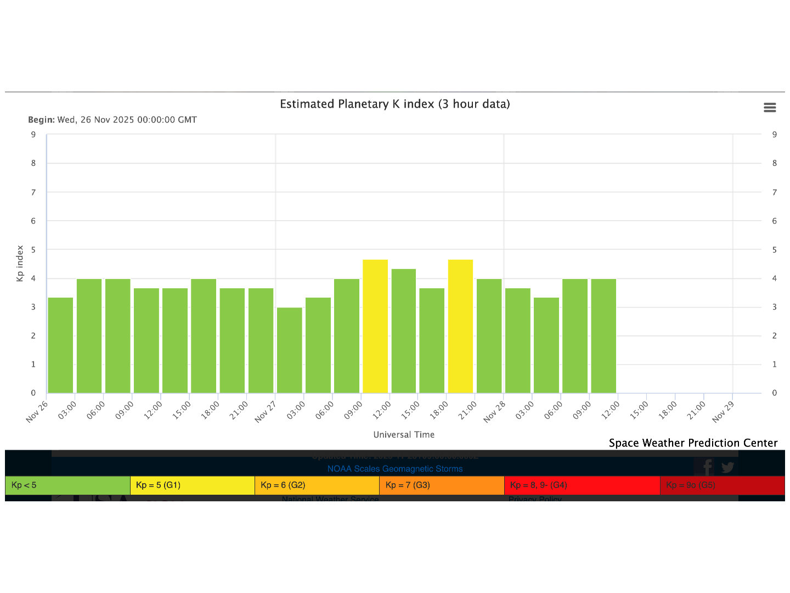Screen dimensions: 790x593
Task: Click the Universal Time axis label
Action: 404,435
